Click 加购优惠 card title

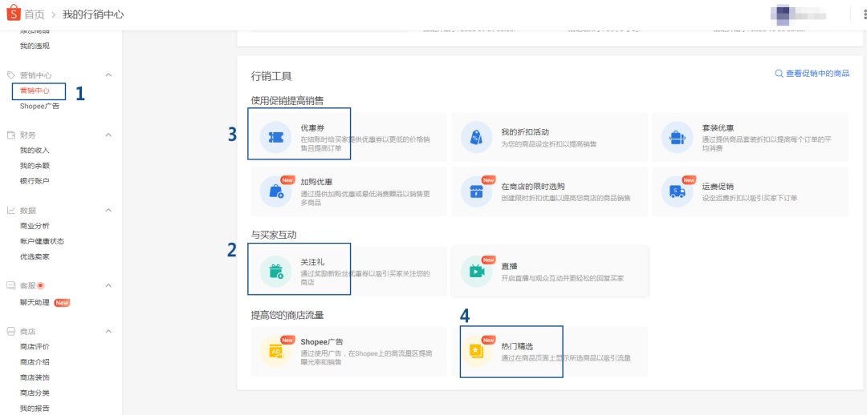(x=316, y=182)
